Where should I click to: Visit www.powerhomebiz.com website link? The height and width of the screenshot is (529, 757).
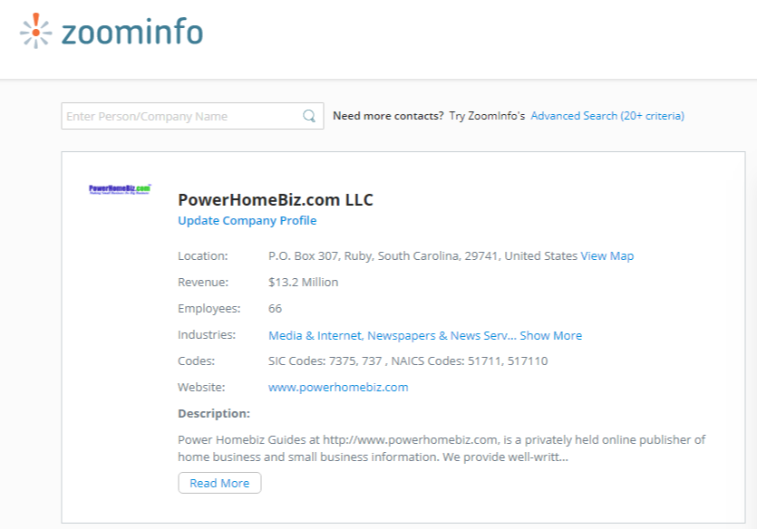[338, 387]
